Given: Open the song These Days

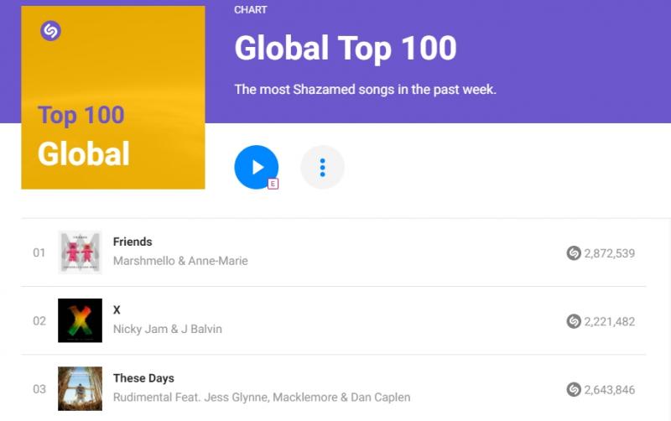Looking at the screenshot, I should coord(143,378).
